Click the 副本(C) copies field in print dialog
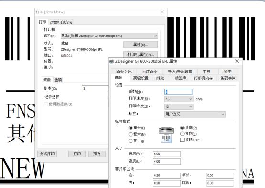Viewport: 265px width, 188px height. 95,89
